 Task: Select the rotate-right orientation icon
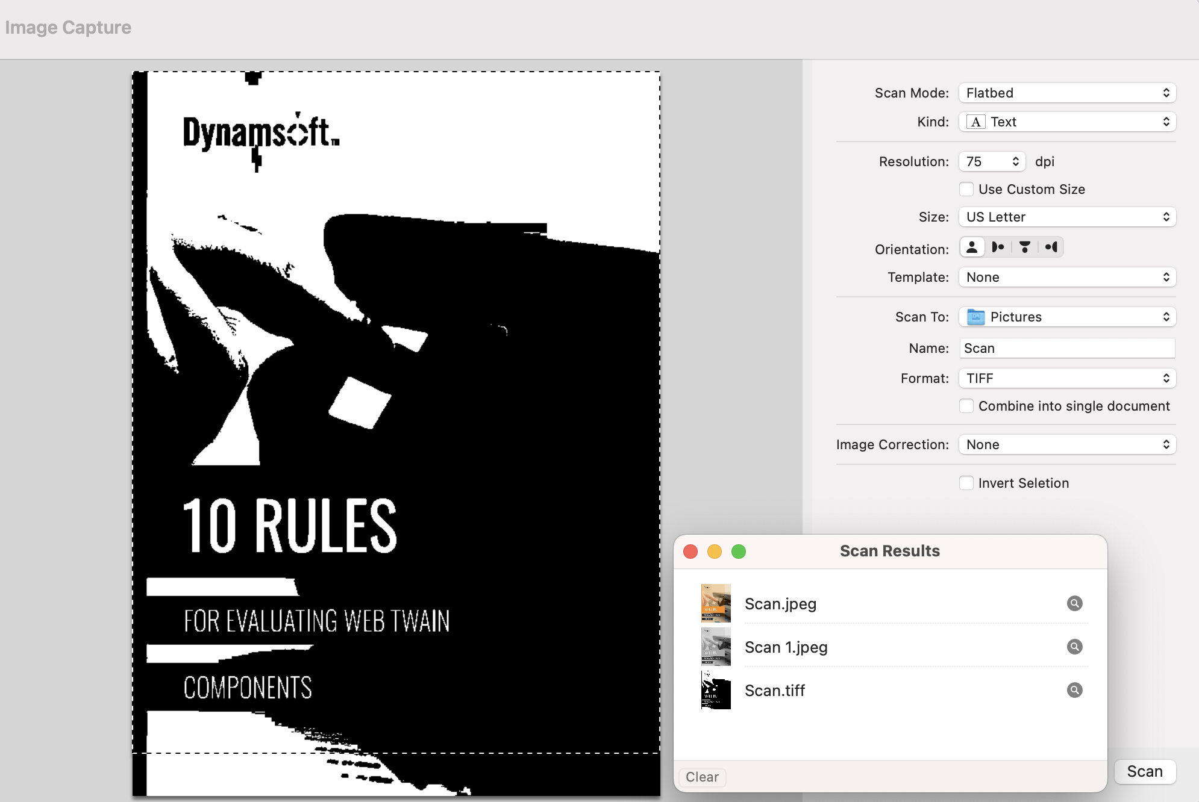coord(1051,247)
